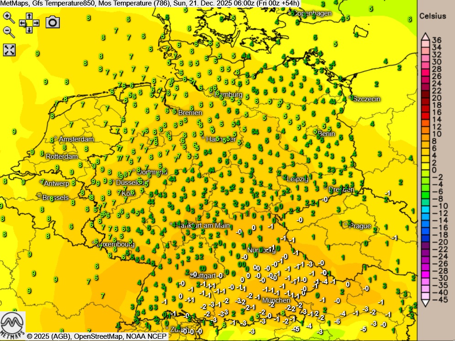
Task: Click the bottom arrow of the Celsius scale
Action: (x=424, y=303)
